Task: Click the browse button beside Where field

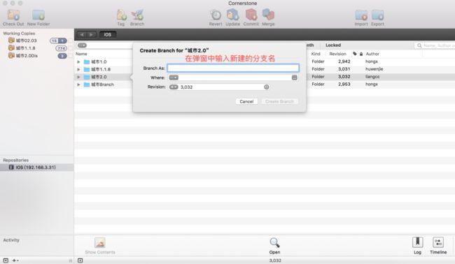Action: [294, 78]
